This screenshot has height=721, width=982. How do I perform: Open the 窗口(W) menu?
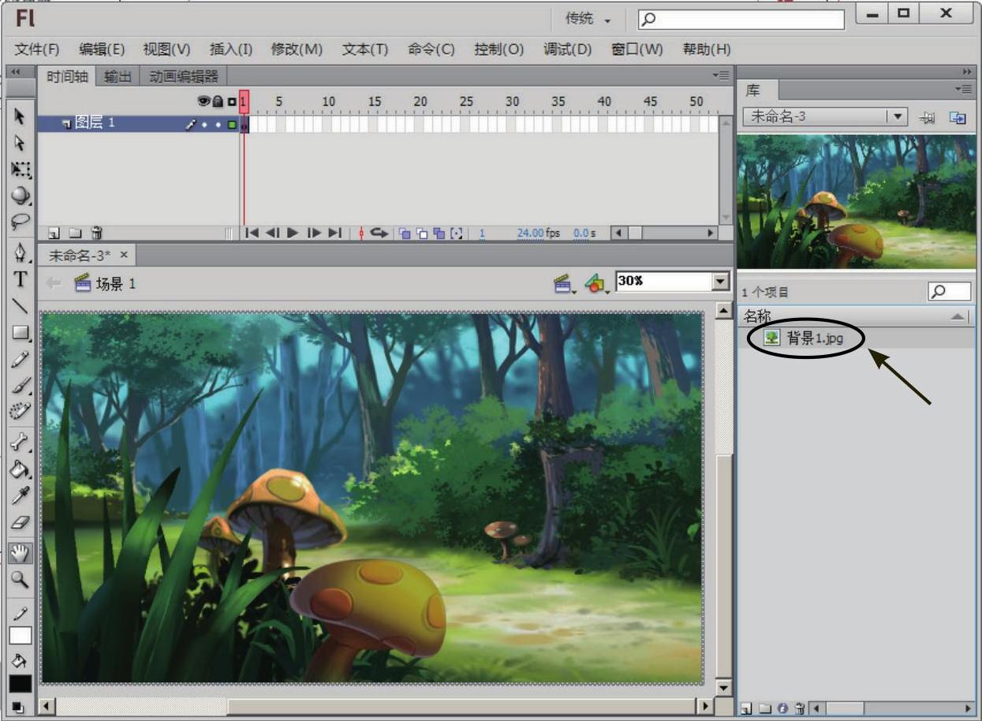[x=637, y=49]
